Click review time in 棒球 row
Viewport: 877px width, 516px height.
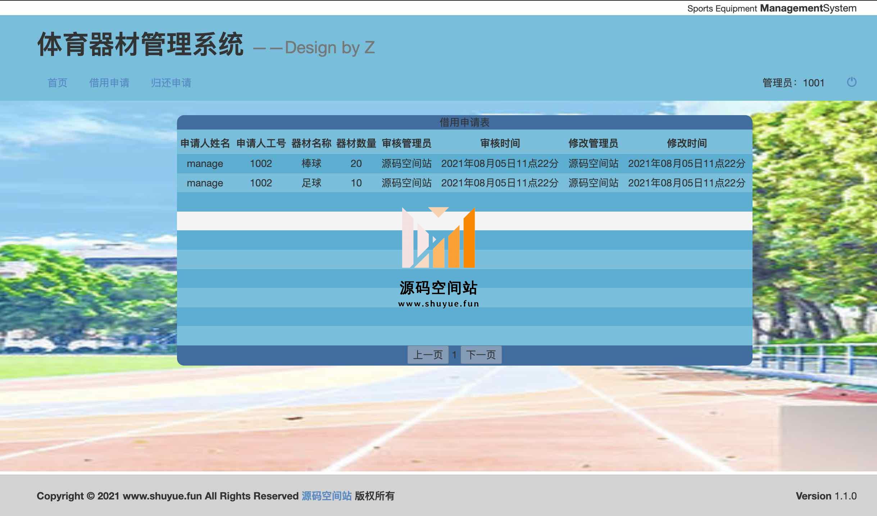point(500,163)
